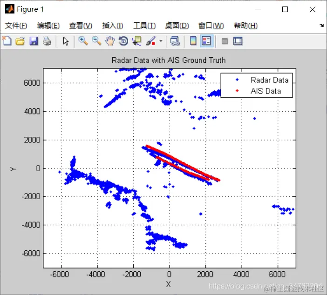
Task: Activate the Zoom In magnifier tool
Action: point(83,41)
